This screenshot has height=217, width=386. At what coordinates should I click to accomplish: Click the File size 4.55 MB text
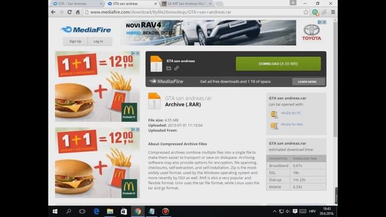pyautogui.click(x=163, y=120)
